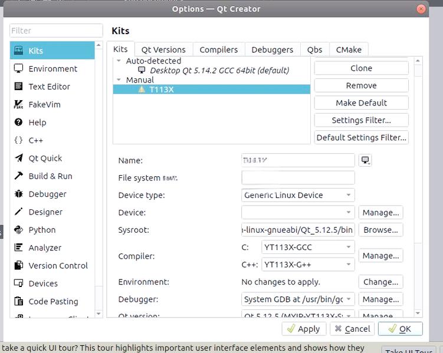Open Analyzer icon in sidebar
Image resolution: width=443 pixels, height=353 pixels.
click(x=19, y=248)
